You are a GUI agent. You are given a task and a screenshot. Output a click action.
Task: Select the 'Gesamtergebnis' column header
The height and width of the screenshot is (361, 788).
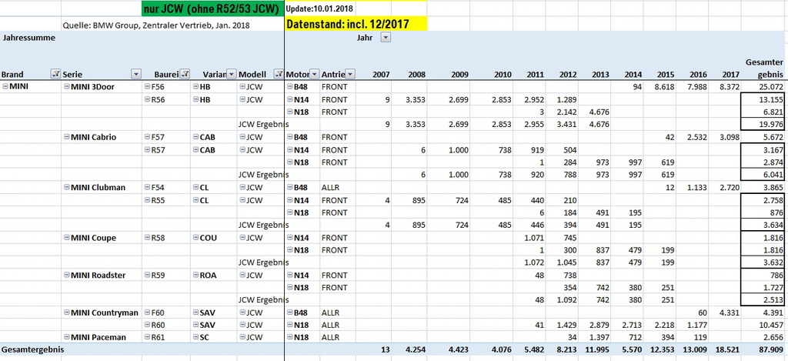764,69
